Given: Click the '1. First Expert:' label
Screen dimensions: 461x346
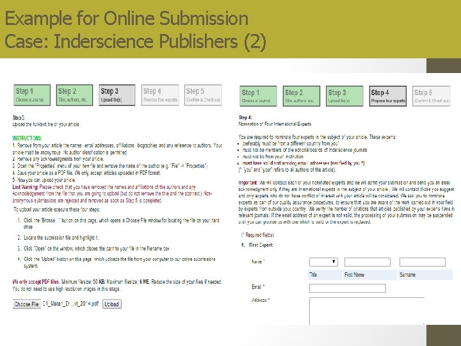Looking at the screenshot, I should pos(257,245).
